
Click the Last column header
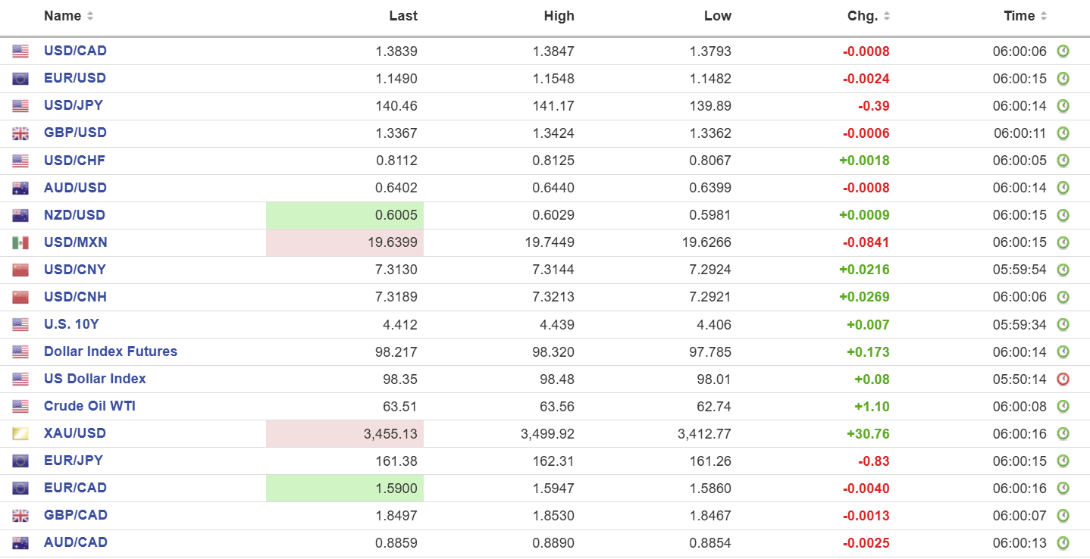tap(403, 16)
